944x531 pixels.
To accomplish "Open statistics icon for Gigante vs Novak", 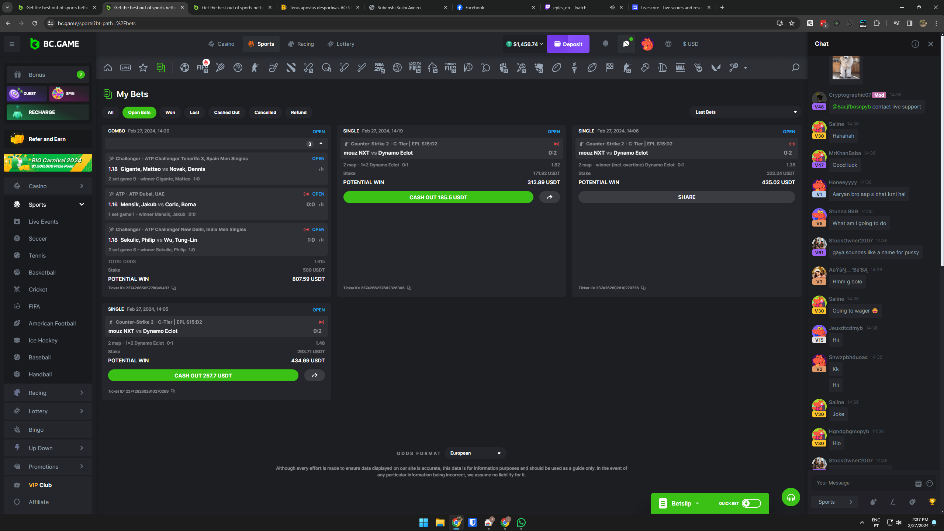I will pyautogui.click(x=321, y=169).
